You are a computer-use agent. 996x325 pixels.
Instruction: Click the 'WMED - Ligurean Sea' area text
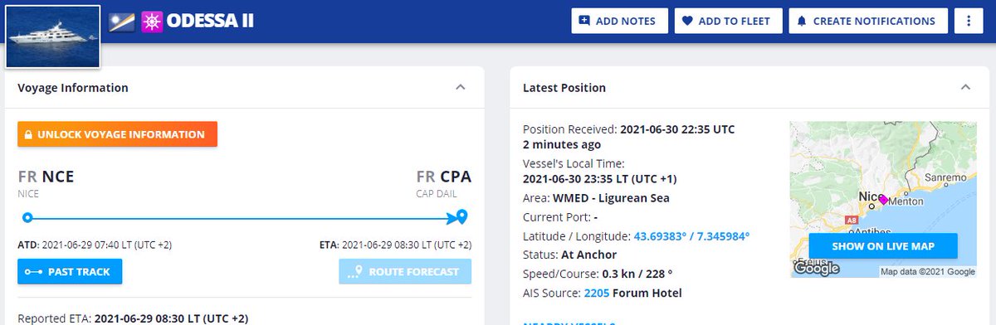(x=610, y=198)
